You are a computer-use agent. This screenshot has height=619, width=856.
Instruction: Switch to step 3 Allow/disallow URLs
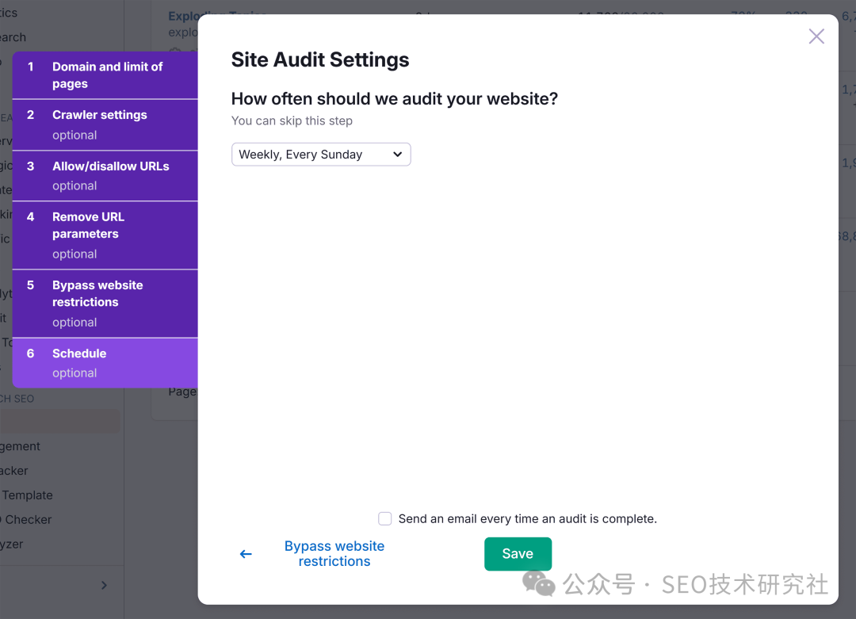105,176
